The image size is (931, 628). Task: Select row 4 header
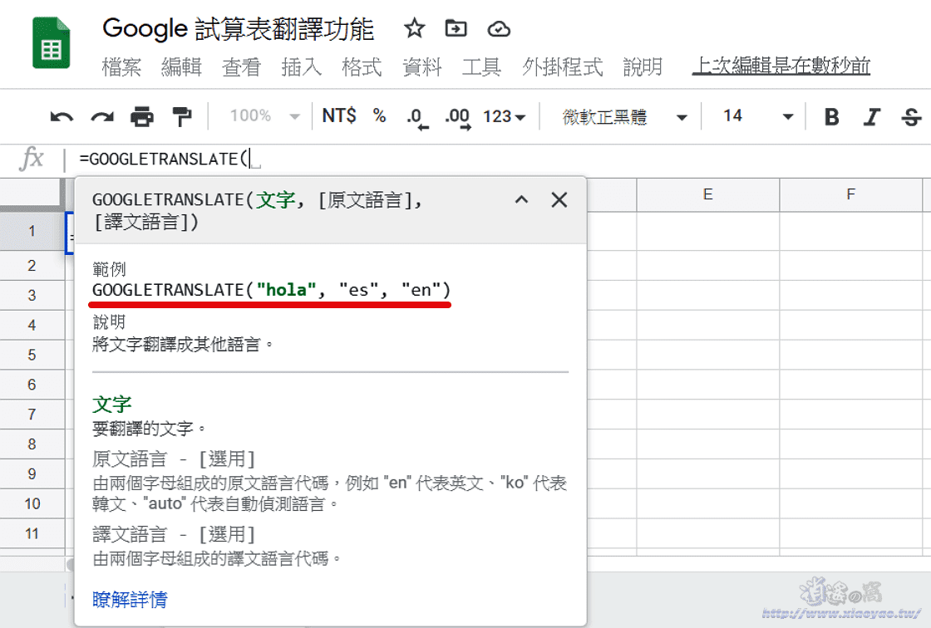pyautogui.click(x=32, y=325)
